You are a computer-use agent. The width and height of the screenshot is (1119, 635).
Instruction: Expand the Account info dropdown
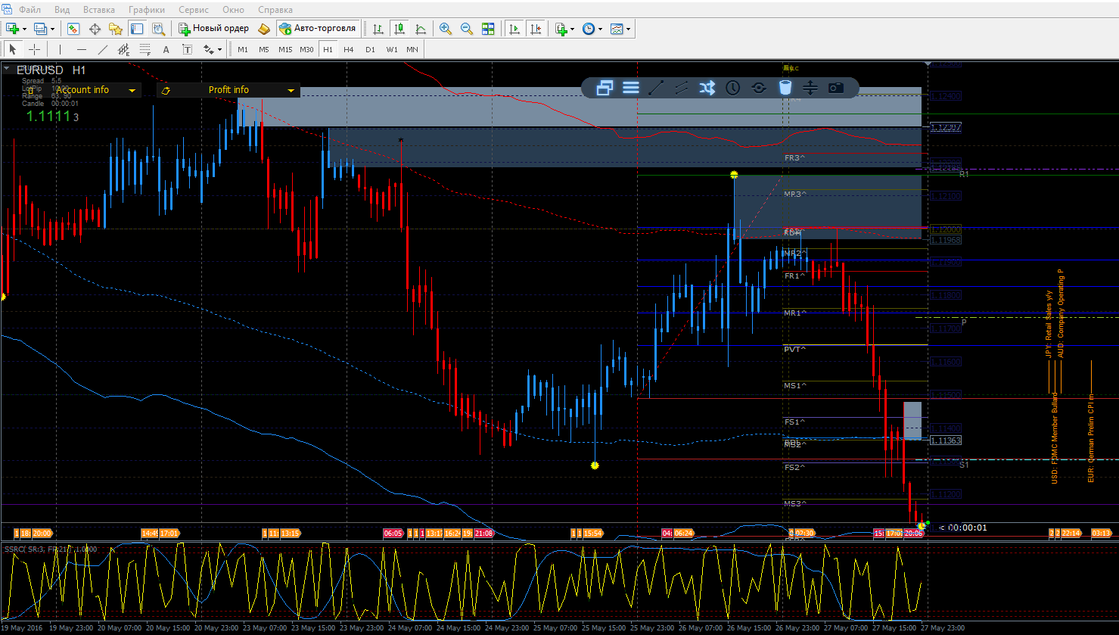(x=133, y=91)
